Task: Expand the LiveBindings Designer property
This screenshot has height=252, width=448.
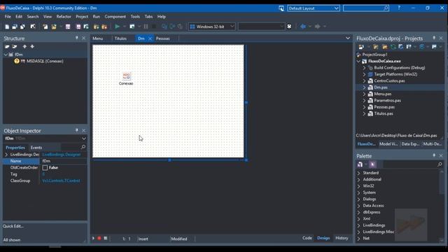Action: (x=6, y=155)
